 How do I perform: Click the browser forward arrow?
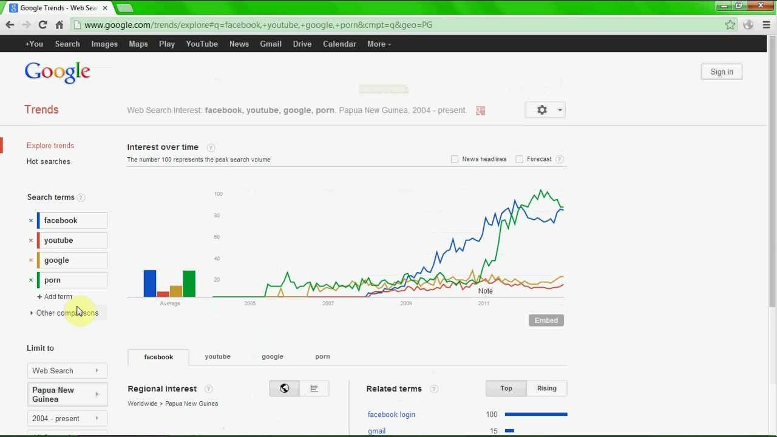click(26, 25)
